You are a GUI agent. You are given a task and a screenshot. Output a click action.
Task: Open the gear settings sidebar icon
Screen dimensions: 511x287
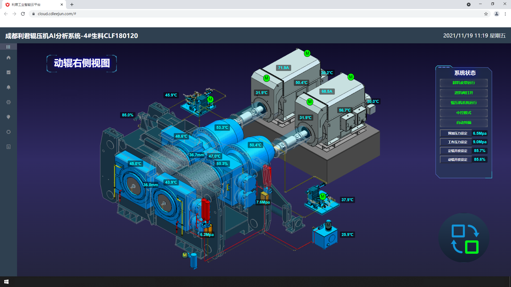tap(9, 102)
